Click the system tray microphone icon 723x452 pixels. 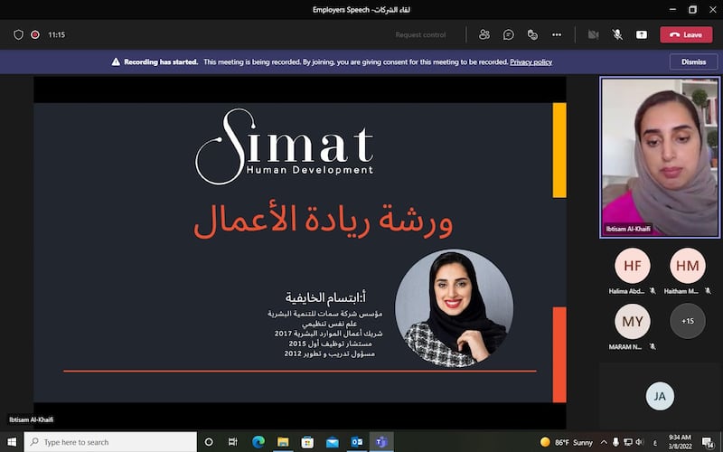click(x=615, y=442)
